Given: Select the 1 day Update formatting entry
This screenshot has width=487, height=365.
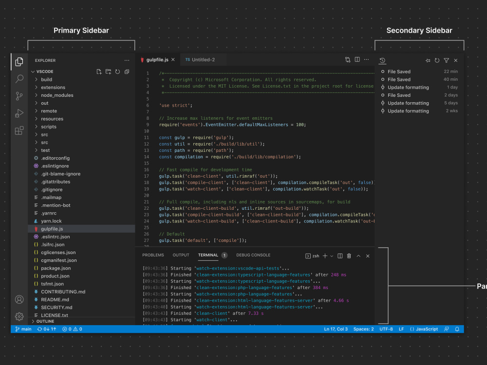Looking at the screenshot, I should tap(419, 87).
